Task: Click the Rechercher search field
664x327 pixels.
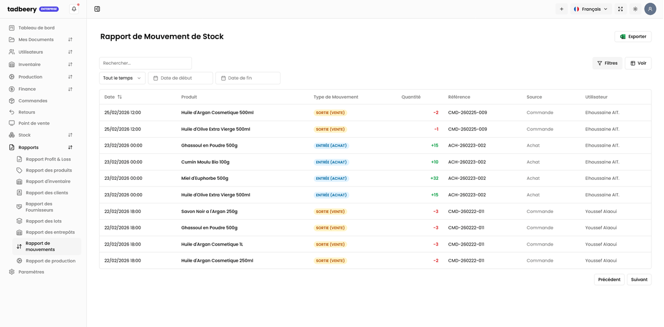Action: click(146, 63)
